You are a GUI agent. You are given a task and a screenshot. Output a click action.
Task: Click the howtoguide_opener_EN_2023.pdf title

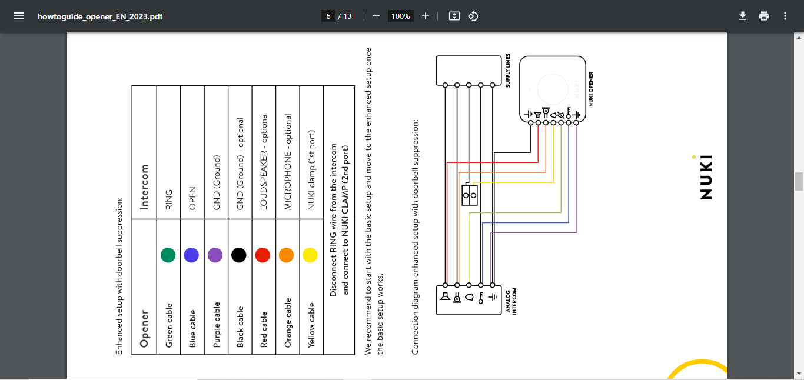click(100, 16)
